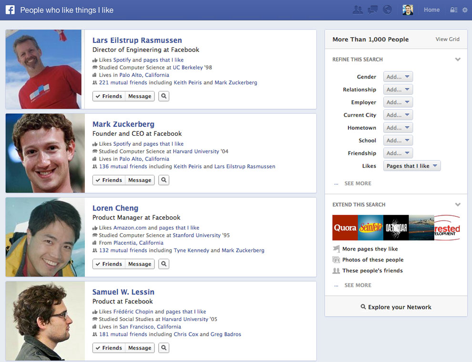The image size is (472, 362).
Task: Select 'More pages they like'
Action: 370,249
